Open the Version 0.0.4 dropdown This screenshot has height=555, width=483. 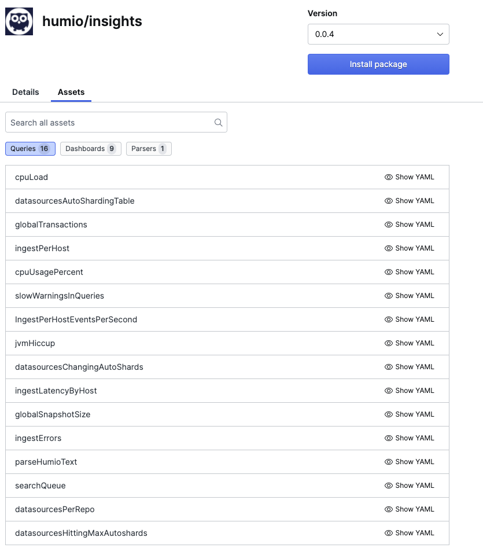point(378,34)
